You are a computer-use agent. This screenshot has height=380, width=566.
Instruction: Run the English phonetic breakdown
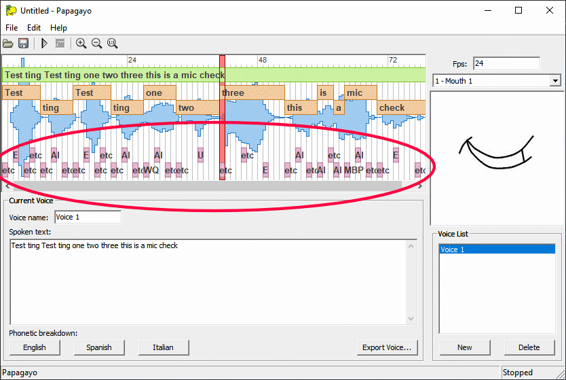click(35, 347)
